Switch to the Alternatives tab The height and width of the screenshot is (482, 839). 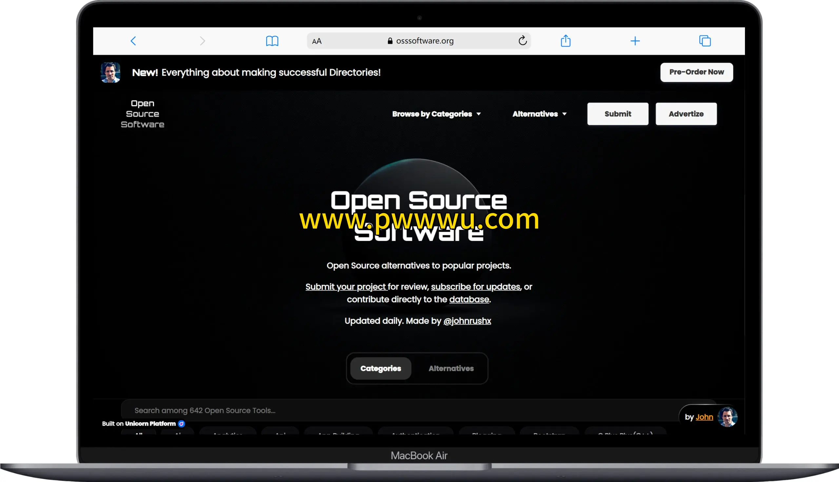[451, 369]
